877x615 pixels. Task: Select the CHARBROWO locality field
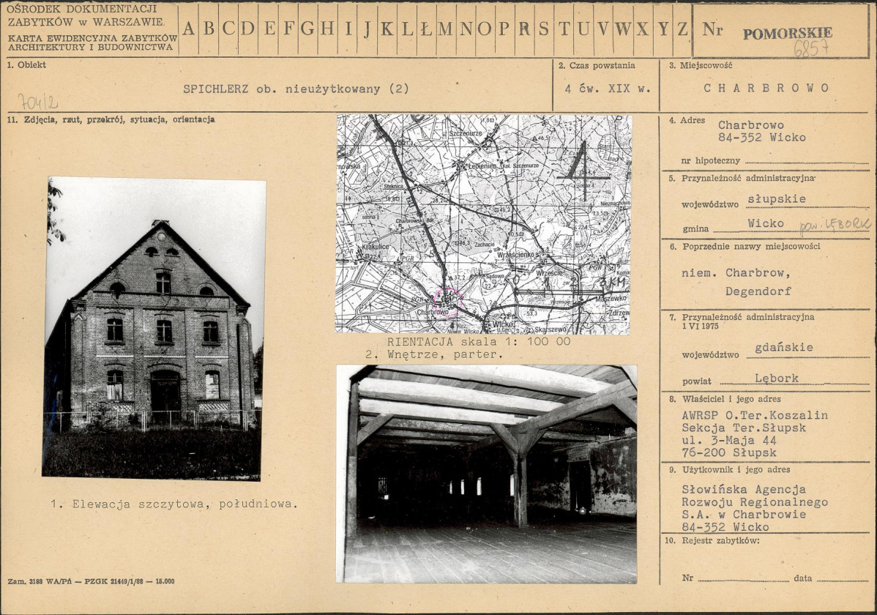[x=766, y=88]
